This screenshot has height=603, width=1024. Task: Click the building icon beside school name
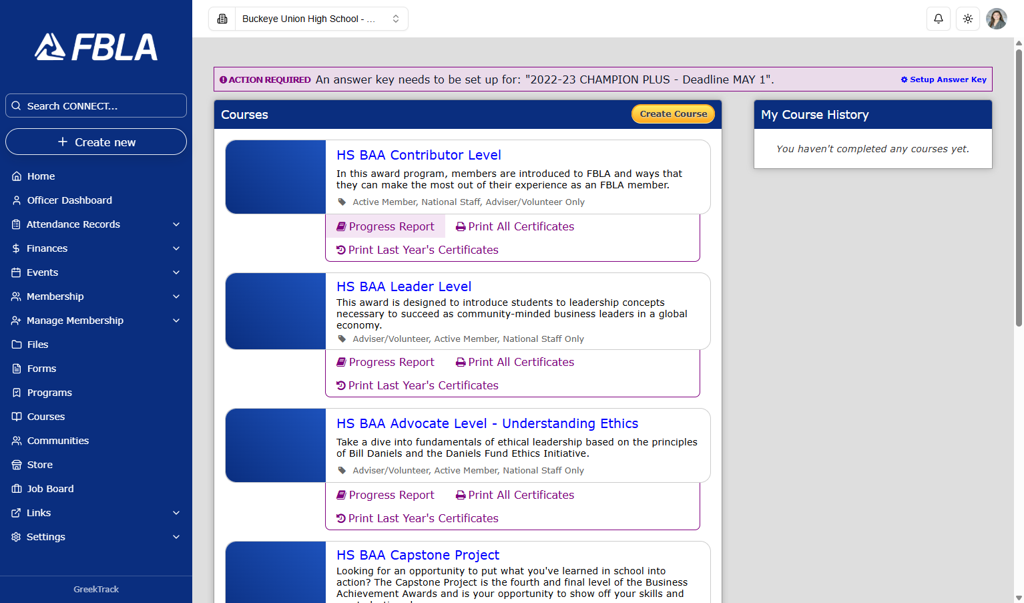[222, 19]
